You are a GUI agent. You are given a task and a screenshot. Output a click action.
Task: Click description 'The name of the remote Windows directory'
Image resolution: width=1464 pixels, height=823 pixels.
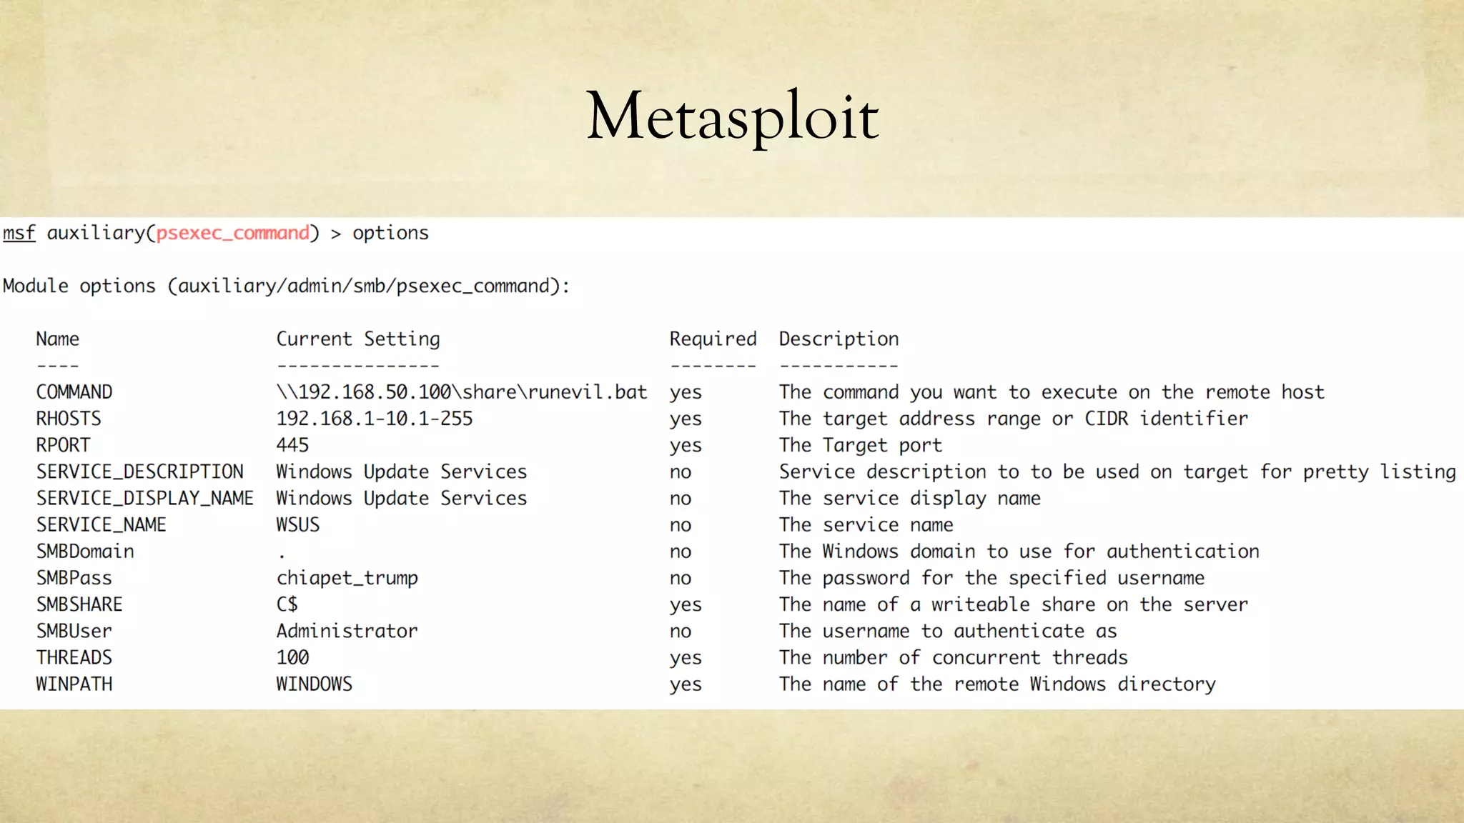click(997, 684)
